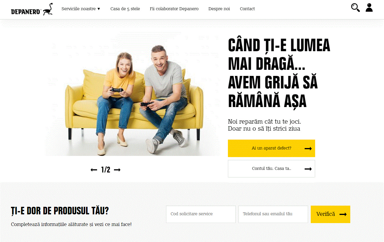Click the arrow on Verifică button
Screen dimensions: 384x242
pyautogui.click(x=343, y=214)
